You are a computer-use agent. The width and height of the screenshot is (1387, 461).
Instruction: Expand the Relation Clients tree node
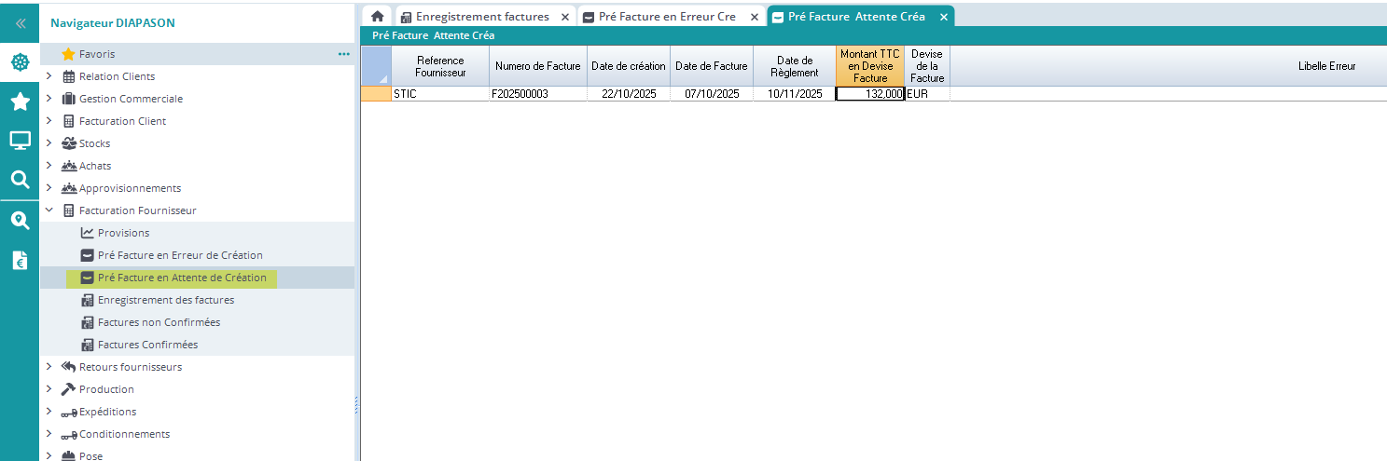tap(49, 76)
